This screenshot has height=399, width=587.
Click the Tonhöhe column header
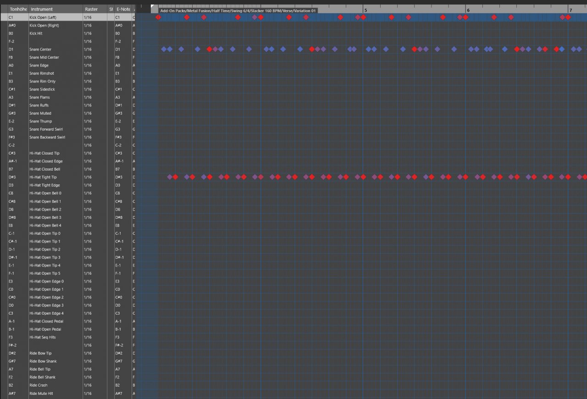point(17,9)
